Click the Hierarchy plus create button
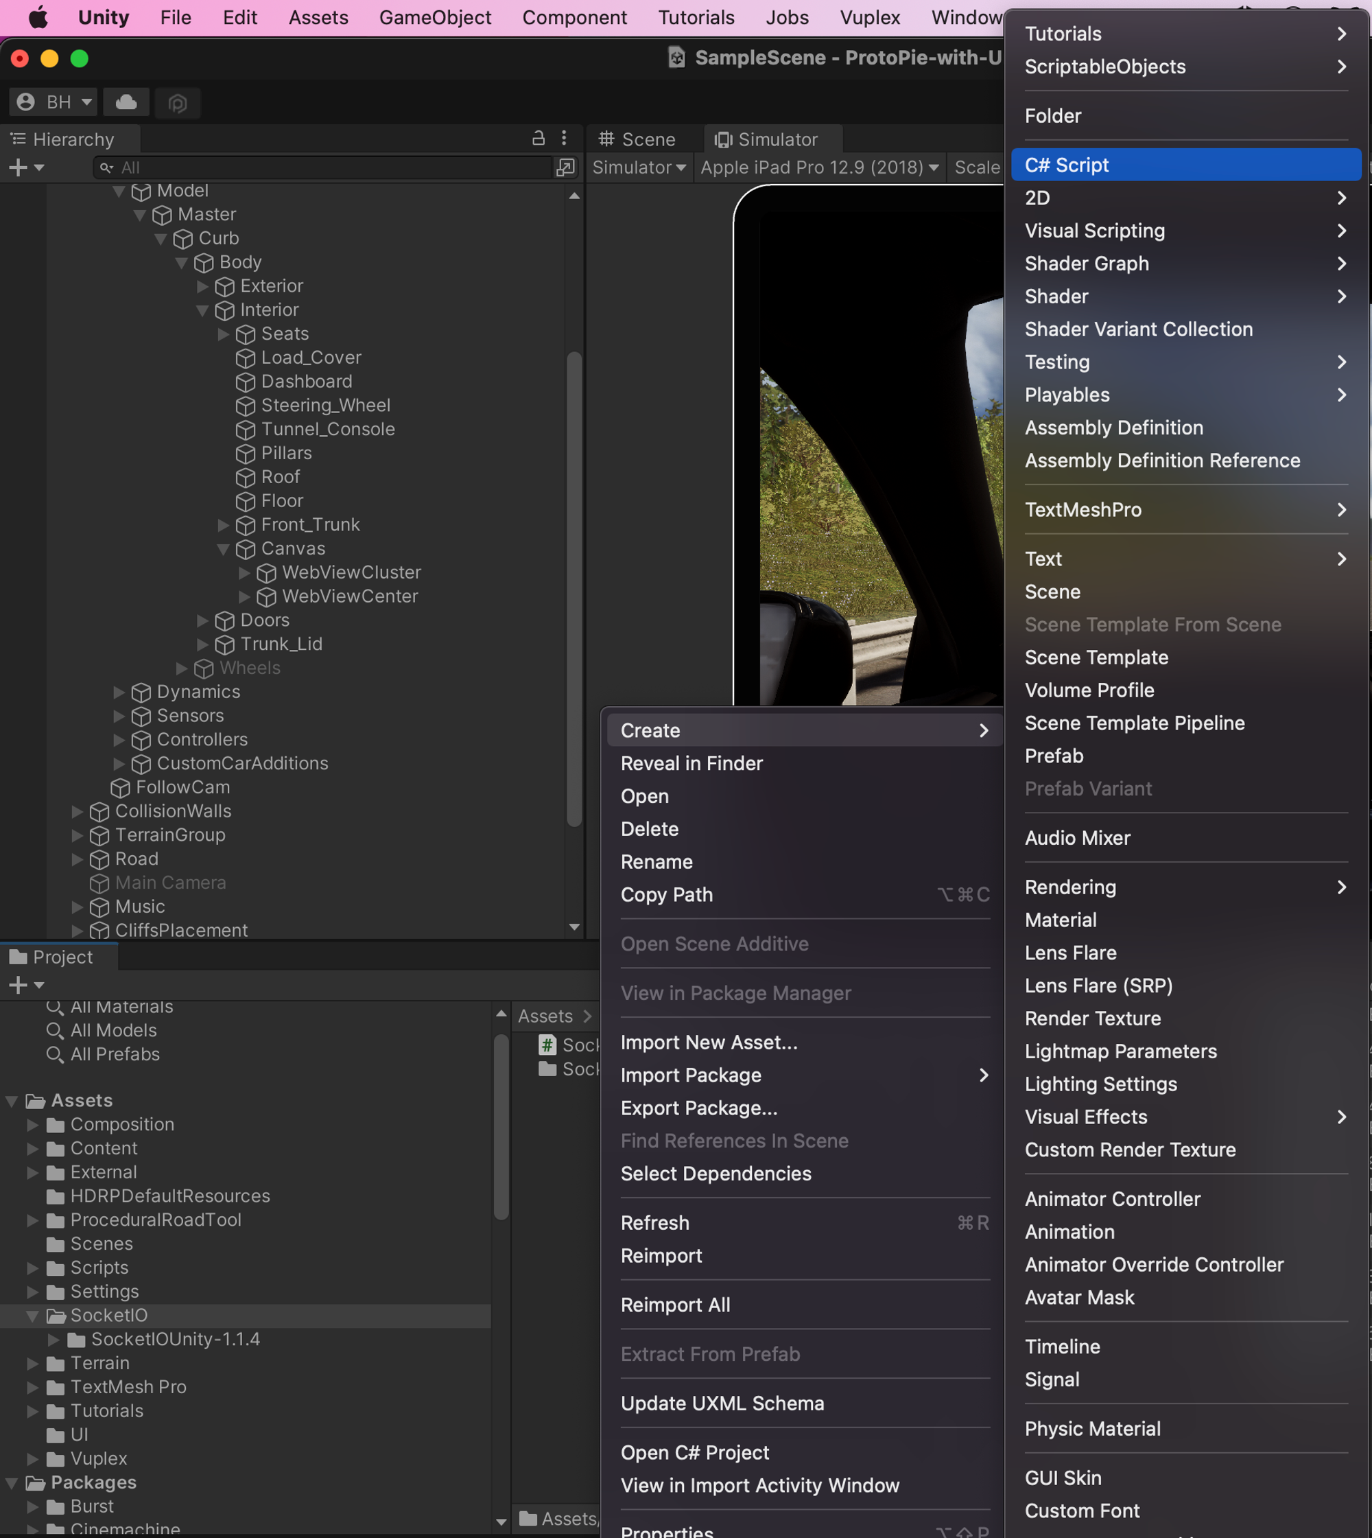Screen dimensions: 1372x1538 18,167
